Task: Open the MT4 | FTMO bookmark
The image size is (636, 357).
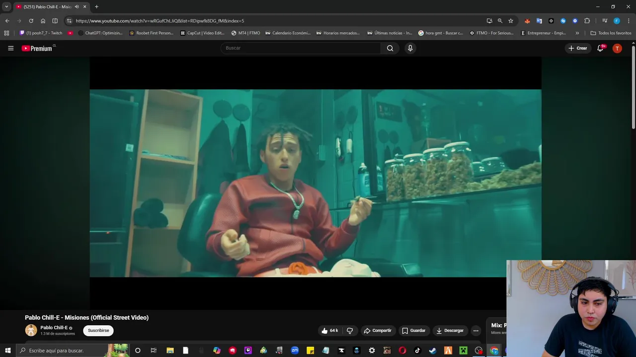Action: tap(245, 33)
